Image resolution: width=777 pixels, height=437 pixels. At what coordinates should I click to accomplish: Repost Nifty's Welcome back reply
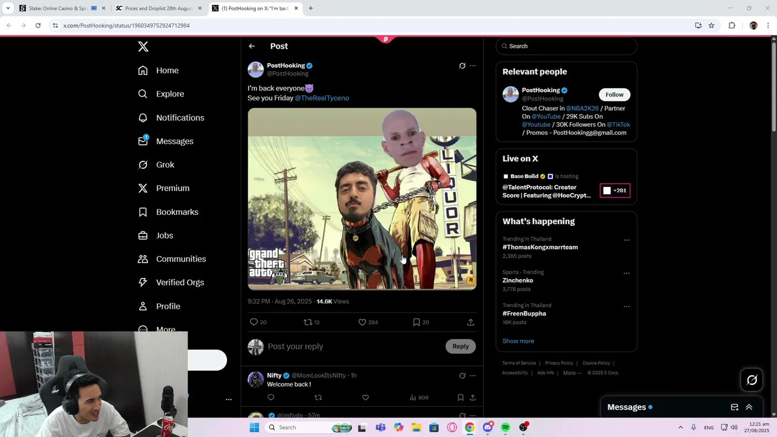[318, 398]
